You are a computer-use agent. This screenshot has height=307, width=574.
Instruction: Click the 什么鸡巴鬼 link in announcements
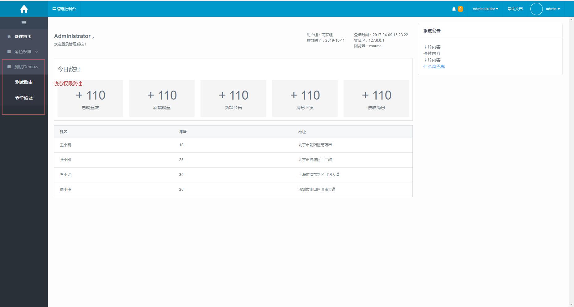(434, 66)
